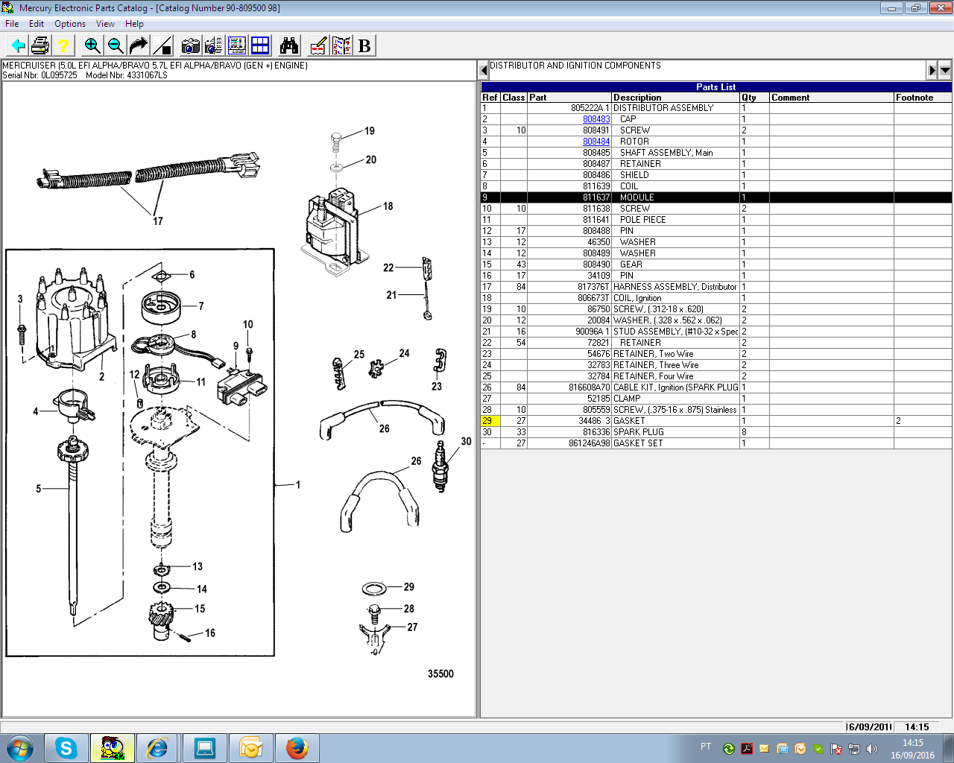This screenshot has height=763, width=954.
Task: Click the bold B toolbar icon
Action: (x=364, y=46)
